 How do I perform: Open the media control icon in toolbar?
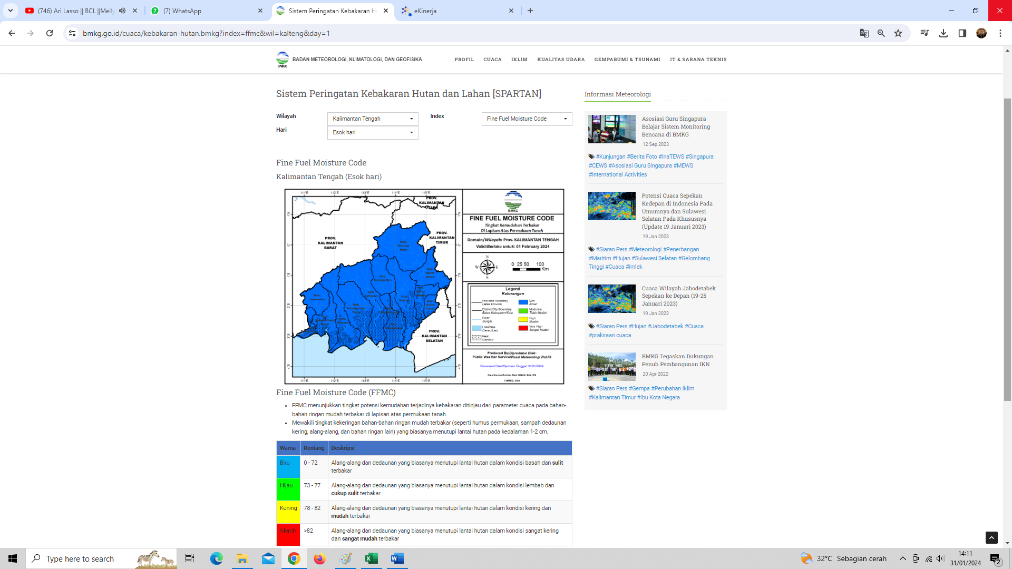[x=925, y=33]
